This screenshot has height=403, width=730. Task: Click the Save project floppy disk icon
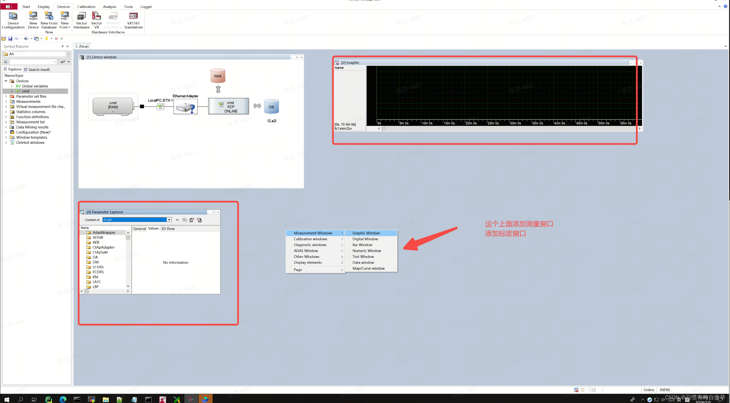pos(10,38)
